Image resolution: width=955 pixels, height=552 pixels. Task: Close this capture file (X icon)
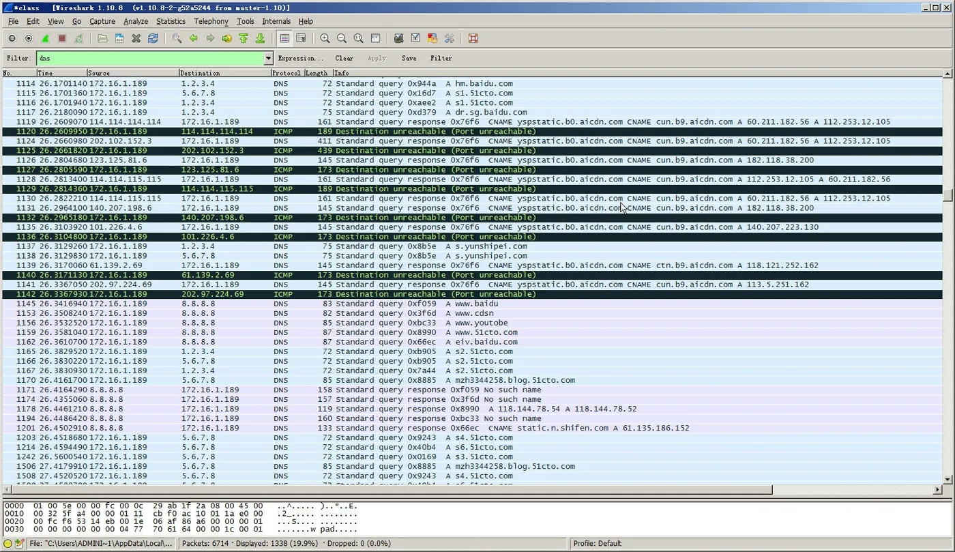pos(136,38)
